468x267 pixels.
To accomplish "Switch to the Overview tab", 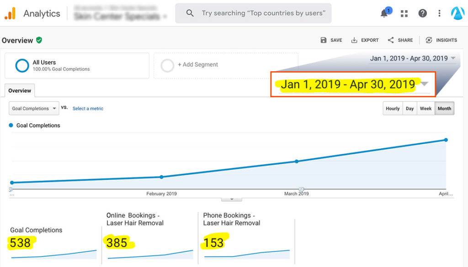I will [x=19, y=90].
